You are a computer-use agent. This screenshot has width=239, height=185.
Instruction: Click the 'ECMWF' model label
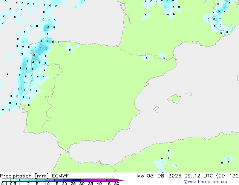61,176
